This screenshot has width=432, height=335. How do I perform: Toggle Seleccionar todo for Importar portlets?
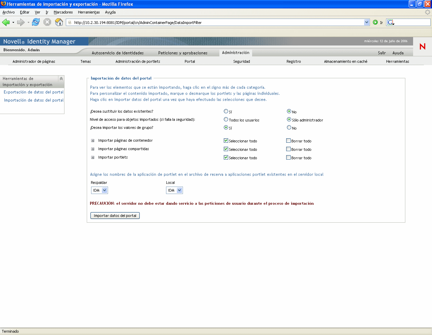point(226,158)
